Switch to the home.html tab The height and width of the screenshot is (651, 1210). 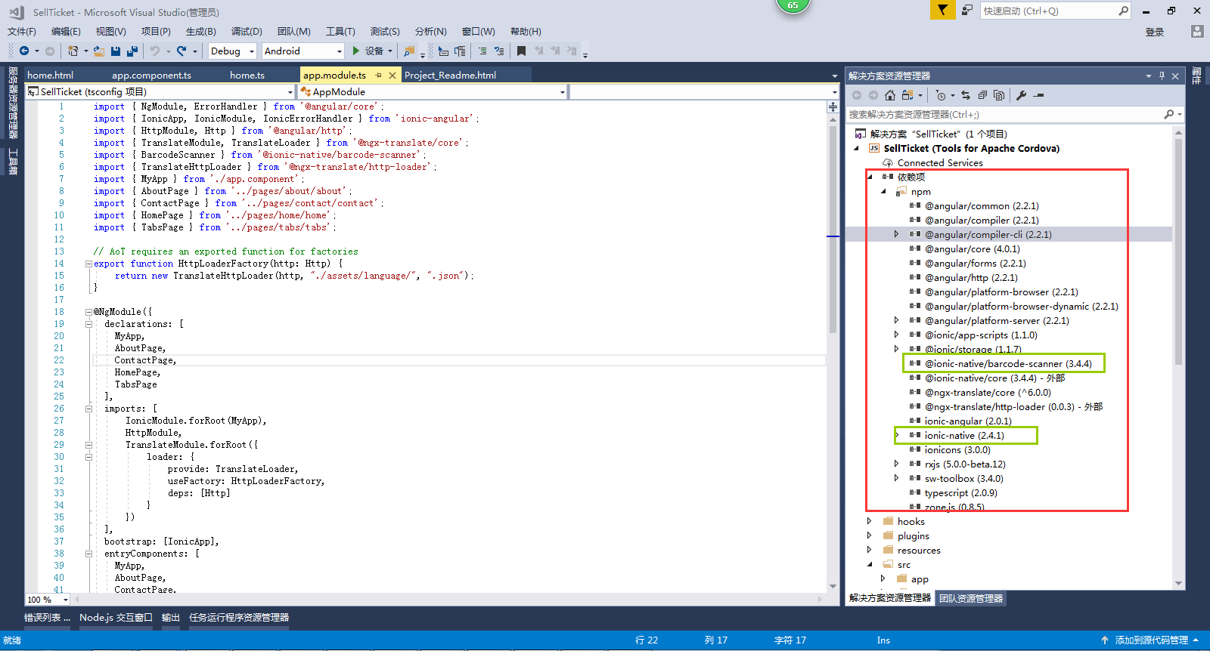50,75
